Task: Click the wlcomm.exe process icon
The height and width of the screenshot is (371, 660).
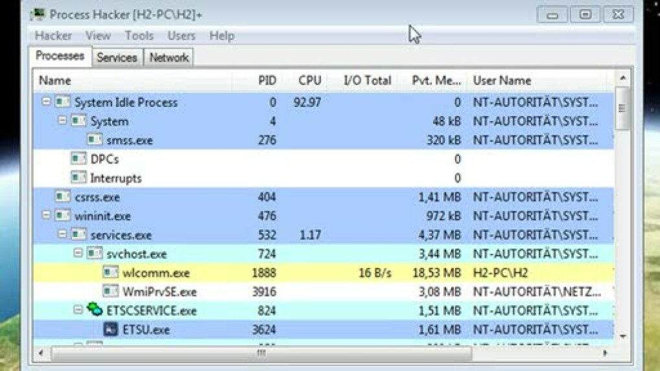Action: tap(111, 273)
